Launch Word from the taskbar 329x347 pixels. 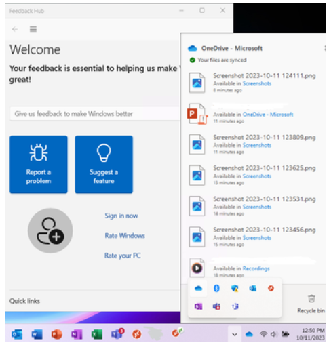coord(37,334)
